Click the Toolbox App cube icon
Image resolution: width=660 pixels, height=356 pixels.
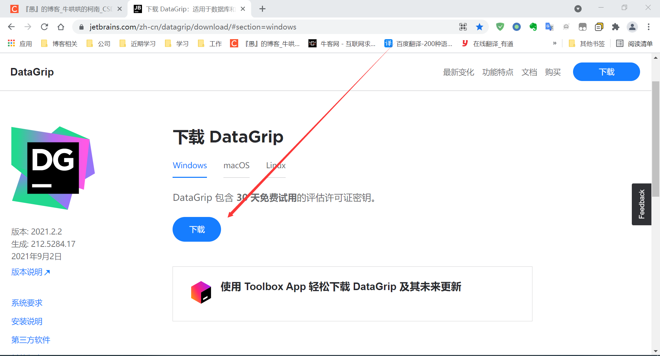point(201,292)
